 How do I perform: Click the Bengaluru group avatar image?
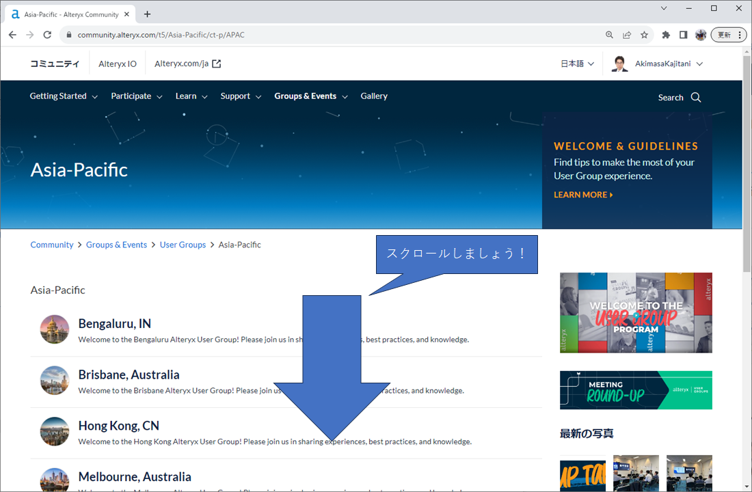55,329
